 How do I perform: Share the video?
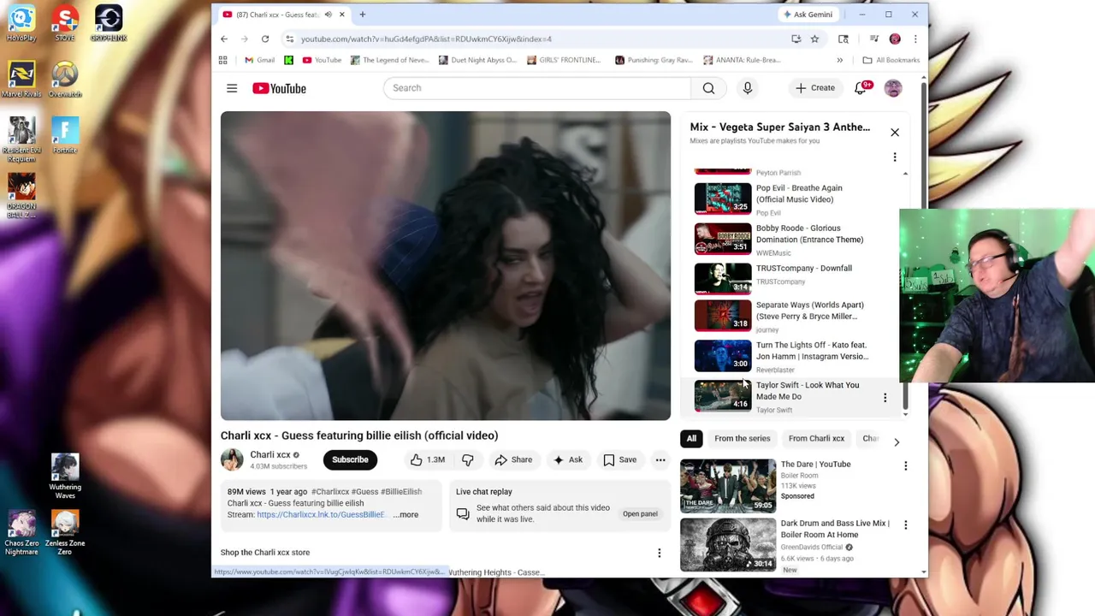513,459
